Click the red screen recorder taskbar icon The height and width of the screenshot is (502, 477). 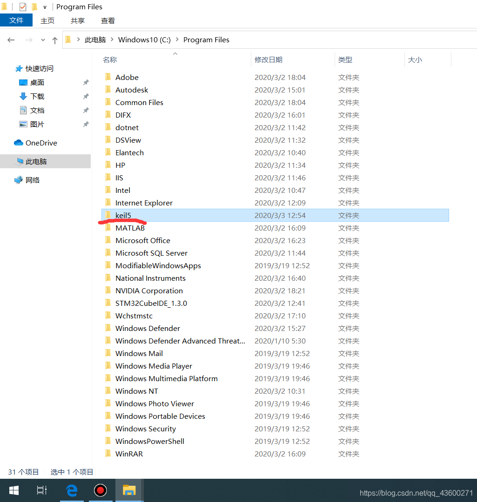[x=101, y=490]
